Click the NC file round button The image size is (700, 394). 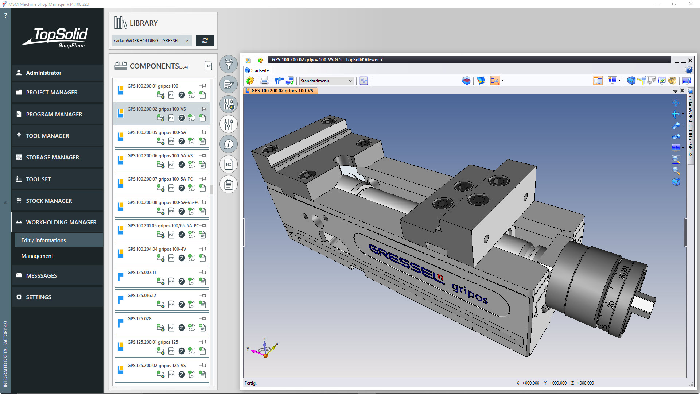click(x=229, y=165)
